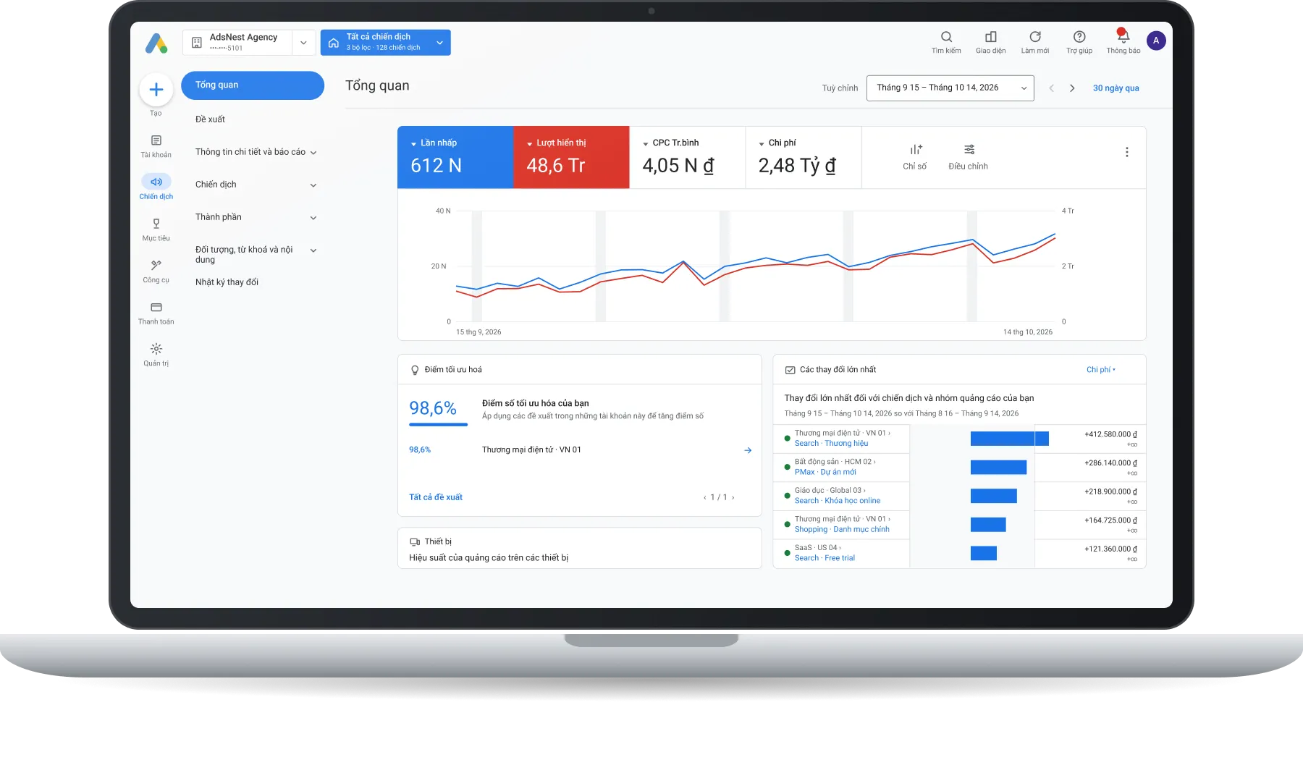Click the account avatar A
Viewport: 1303px width, 760px height.
pos(1156,41)
